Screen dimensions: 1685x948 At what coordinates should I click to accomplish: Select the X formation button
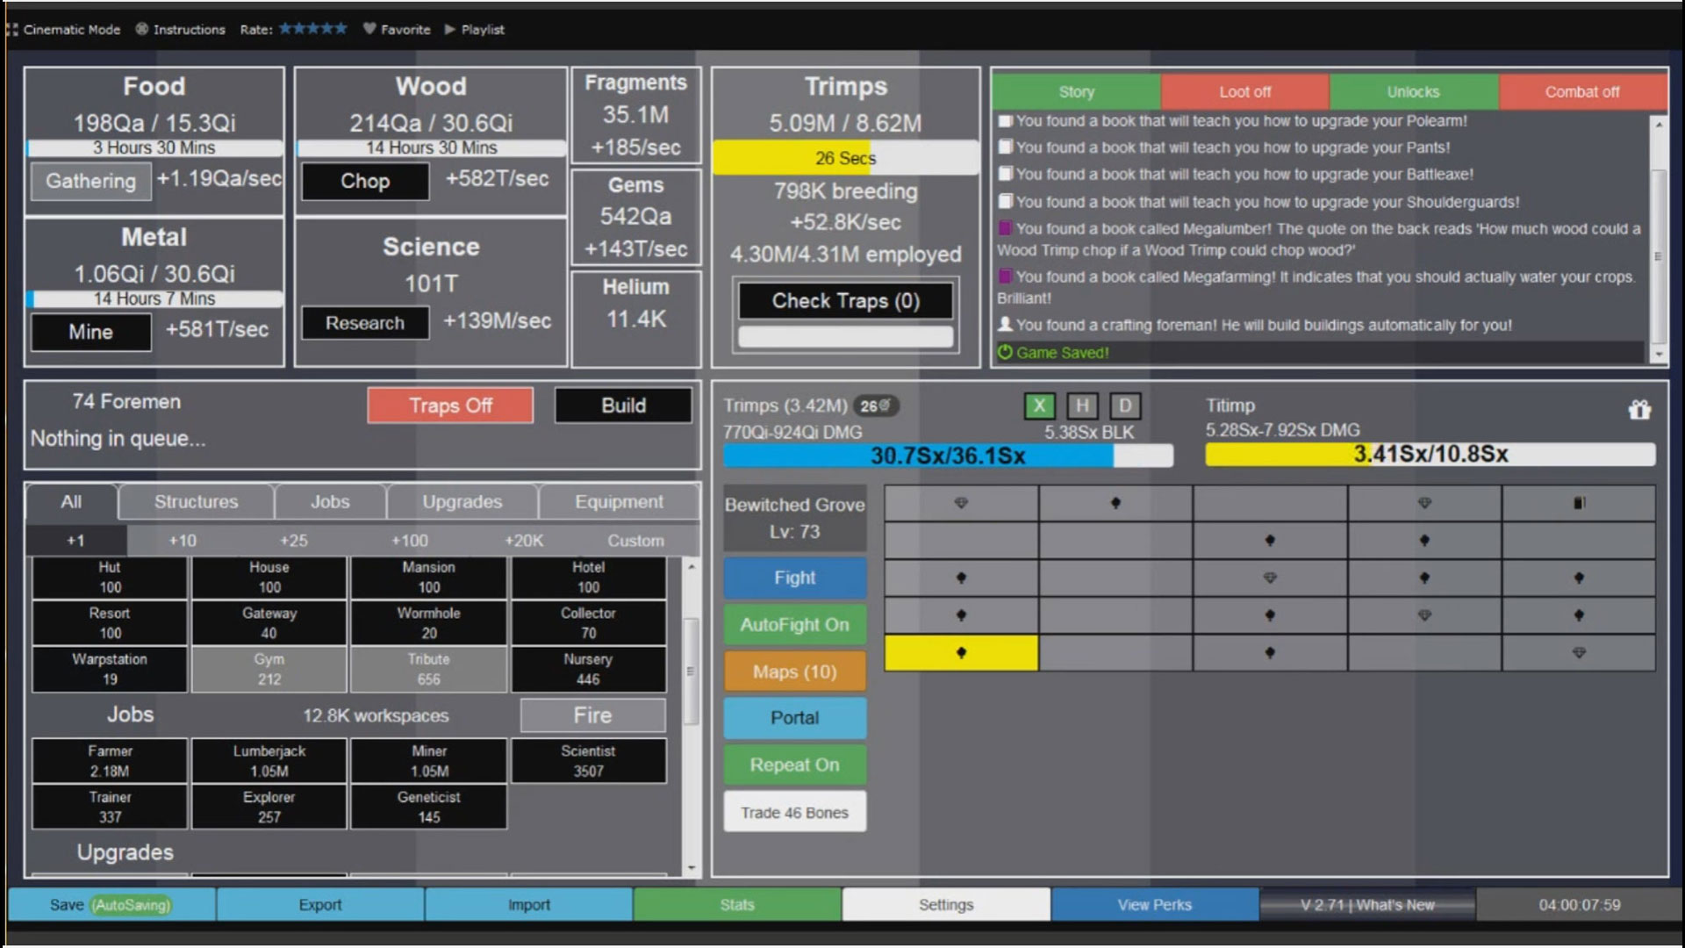pyautogui.click(x=1039, y=406)
